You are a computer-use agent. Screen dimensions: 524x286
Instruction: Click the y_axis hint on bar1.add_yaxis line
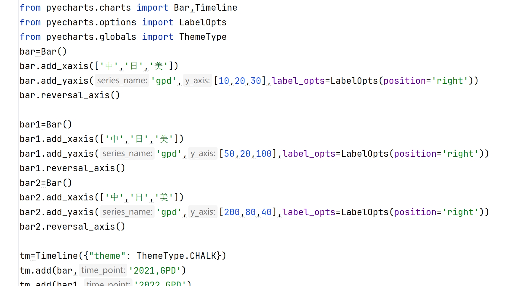pyautogui.click(x=203, y=153)
